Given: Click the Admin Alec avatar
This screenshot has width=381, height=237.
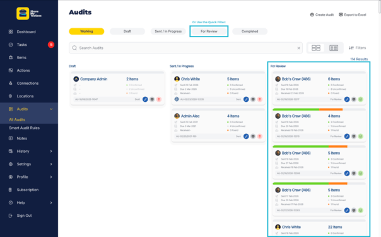Looking at the screenshot, I should [177, 116].
